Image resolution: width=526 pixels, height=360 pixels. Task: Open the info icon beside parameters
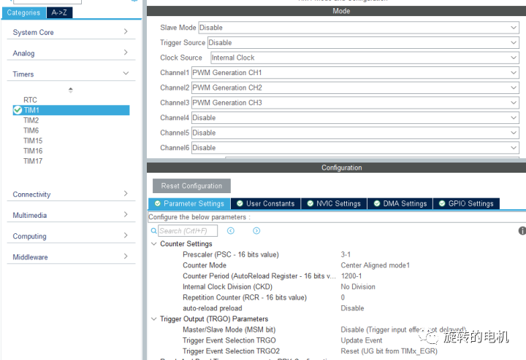(x=522, y=230)
